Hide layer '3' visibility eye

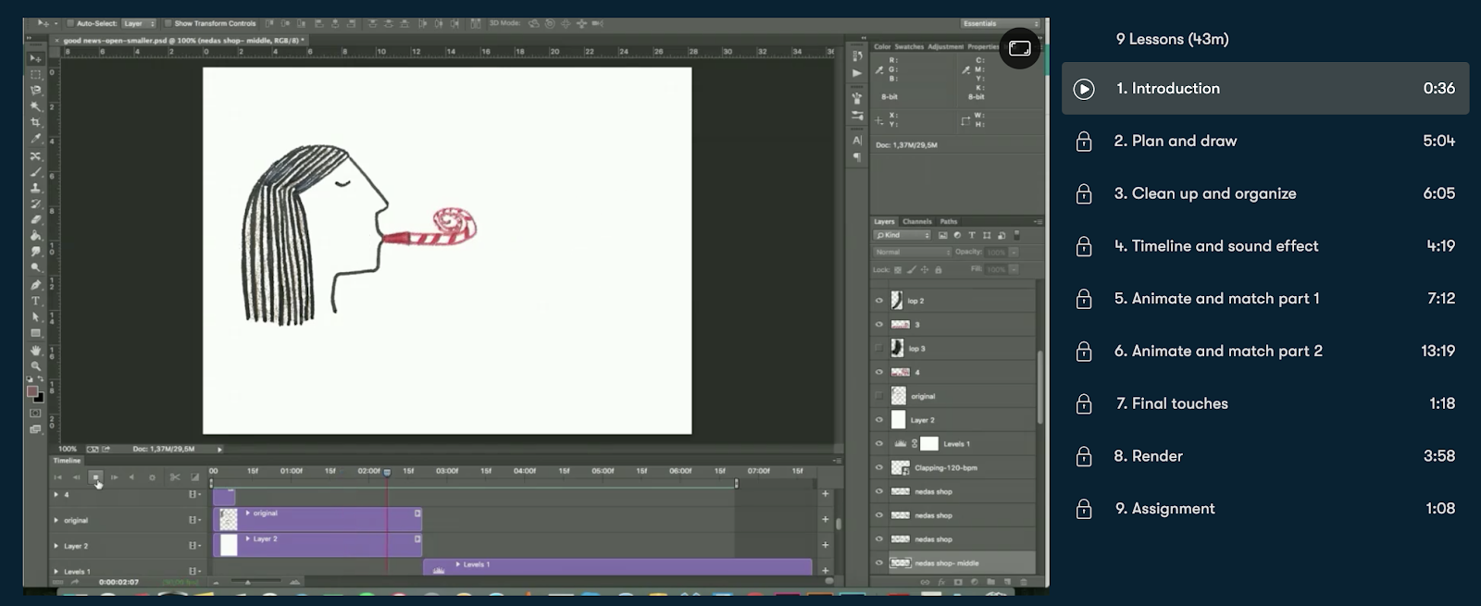tap(879, 325)
